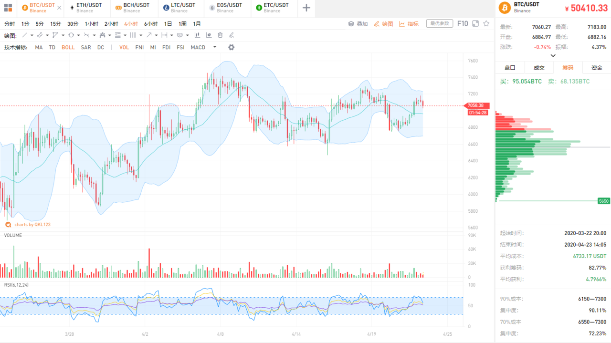Toggle the MACD sub-indicator

click(x=198, y=47)
